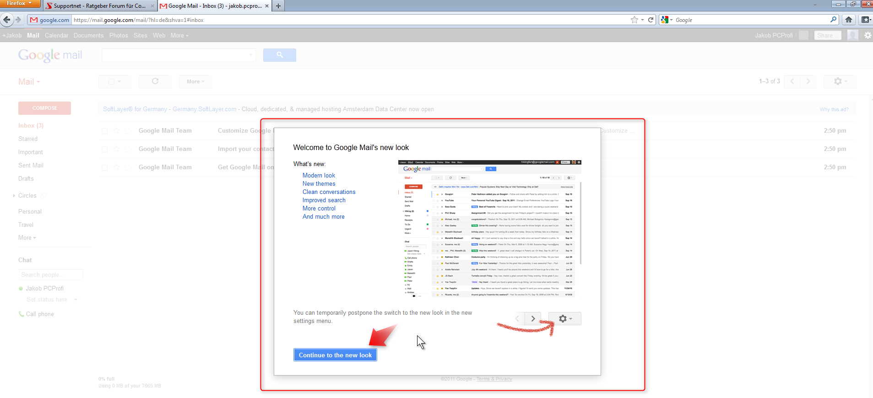Expand More labels in sidebar
The image size is (873, 398).
tap(27, 237)
